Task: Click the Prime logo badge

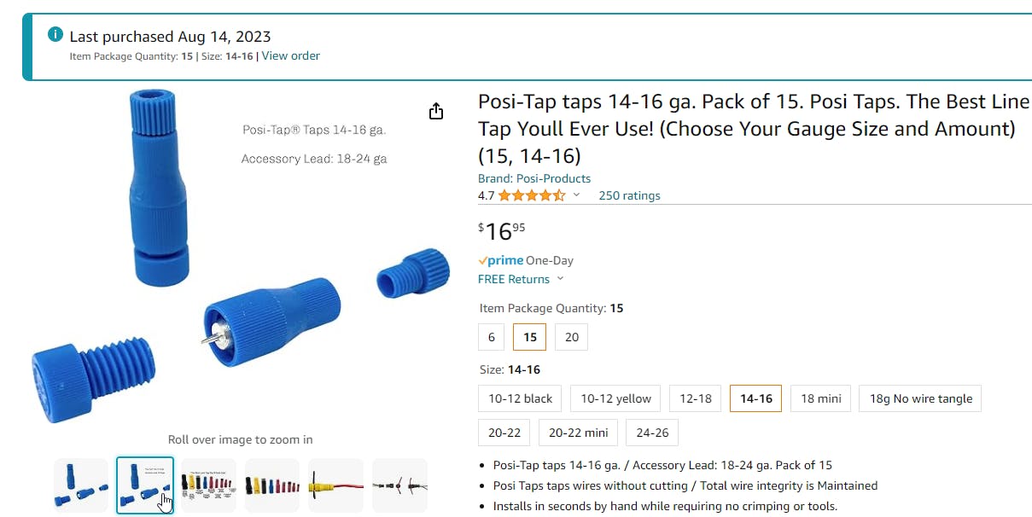Action: (x=501, y=261)
